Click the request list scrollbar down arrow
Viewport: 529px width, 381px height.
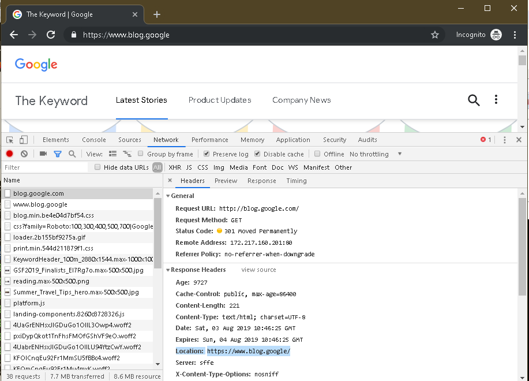tap(157, 364)
